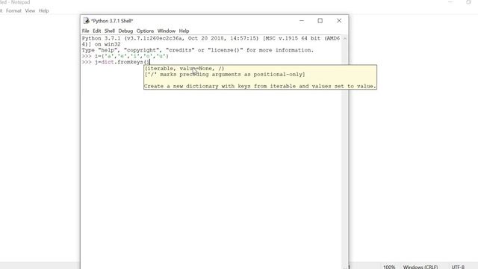Minimize the Notepad window

point(450,2)
